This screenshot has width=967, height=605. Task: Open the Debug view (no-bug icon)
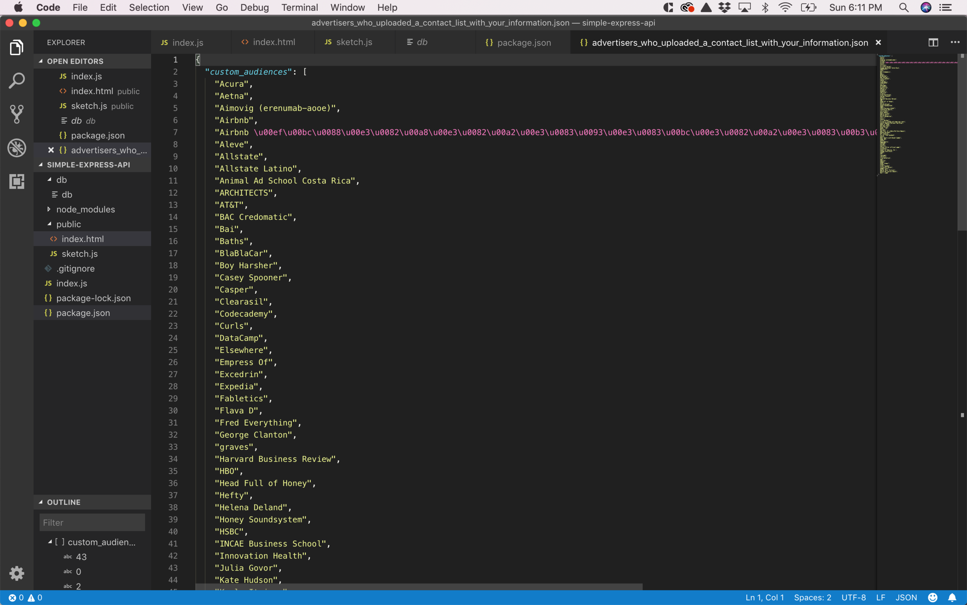pos(16,147)
